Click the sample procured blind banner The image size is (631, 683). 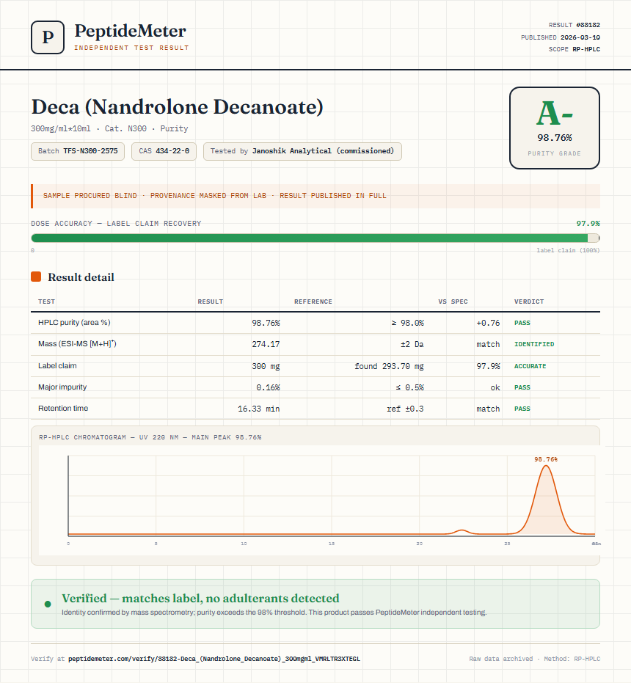click(315, 196)
